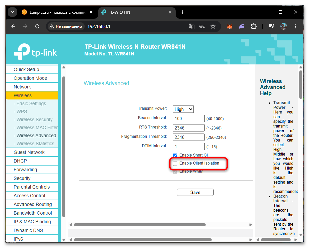Open Parental Controls
309x248 pixels.
32,187
